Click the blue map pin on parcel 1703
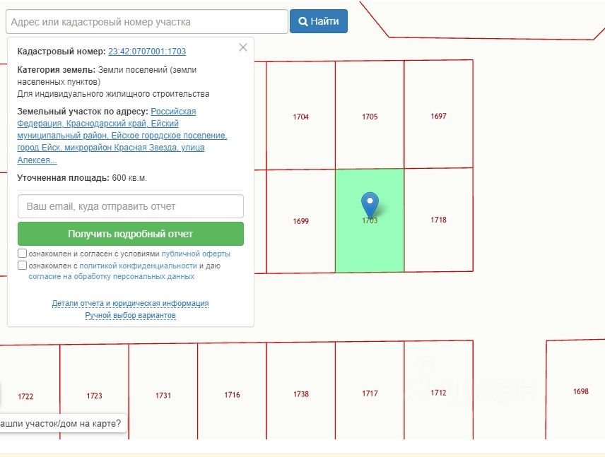The height and width of the screenshot is (457, 605). (x=370, y=205)
